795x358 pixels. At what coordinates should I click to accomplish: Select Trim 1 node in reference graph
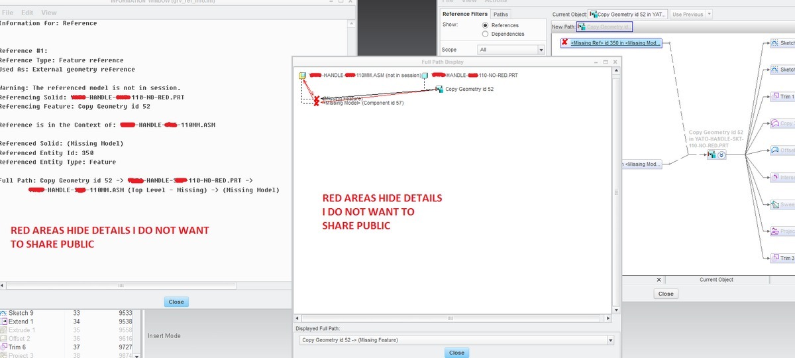(x=782, y=97)
